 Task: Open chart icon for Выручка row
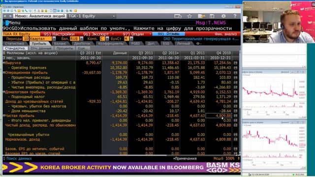(236, 63)
